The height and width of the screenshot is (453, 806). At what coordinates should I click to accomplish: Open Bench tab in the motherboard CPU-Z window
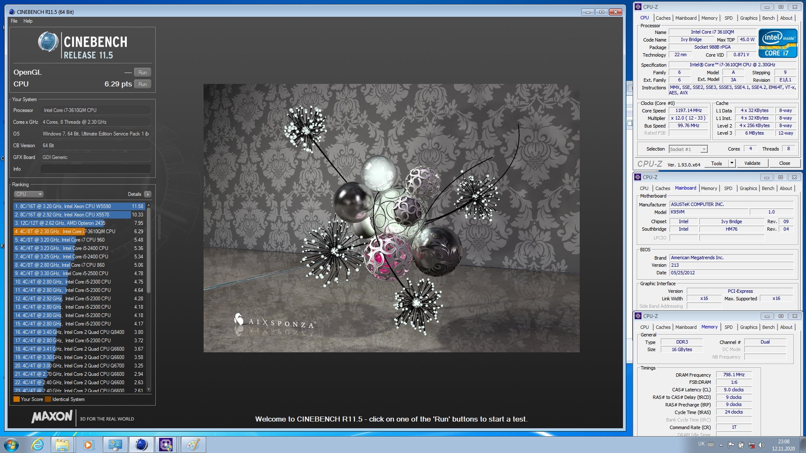point(768,188)
